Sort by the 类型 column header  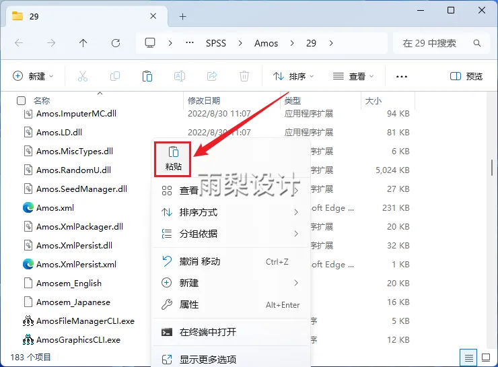pyautogui.click(x=293, y=101)
